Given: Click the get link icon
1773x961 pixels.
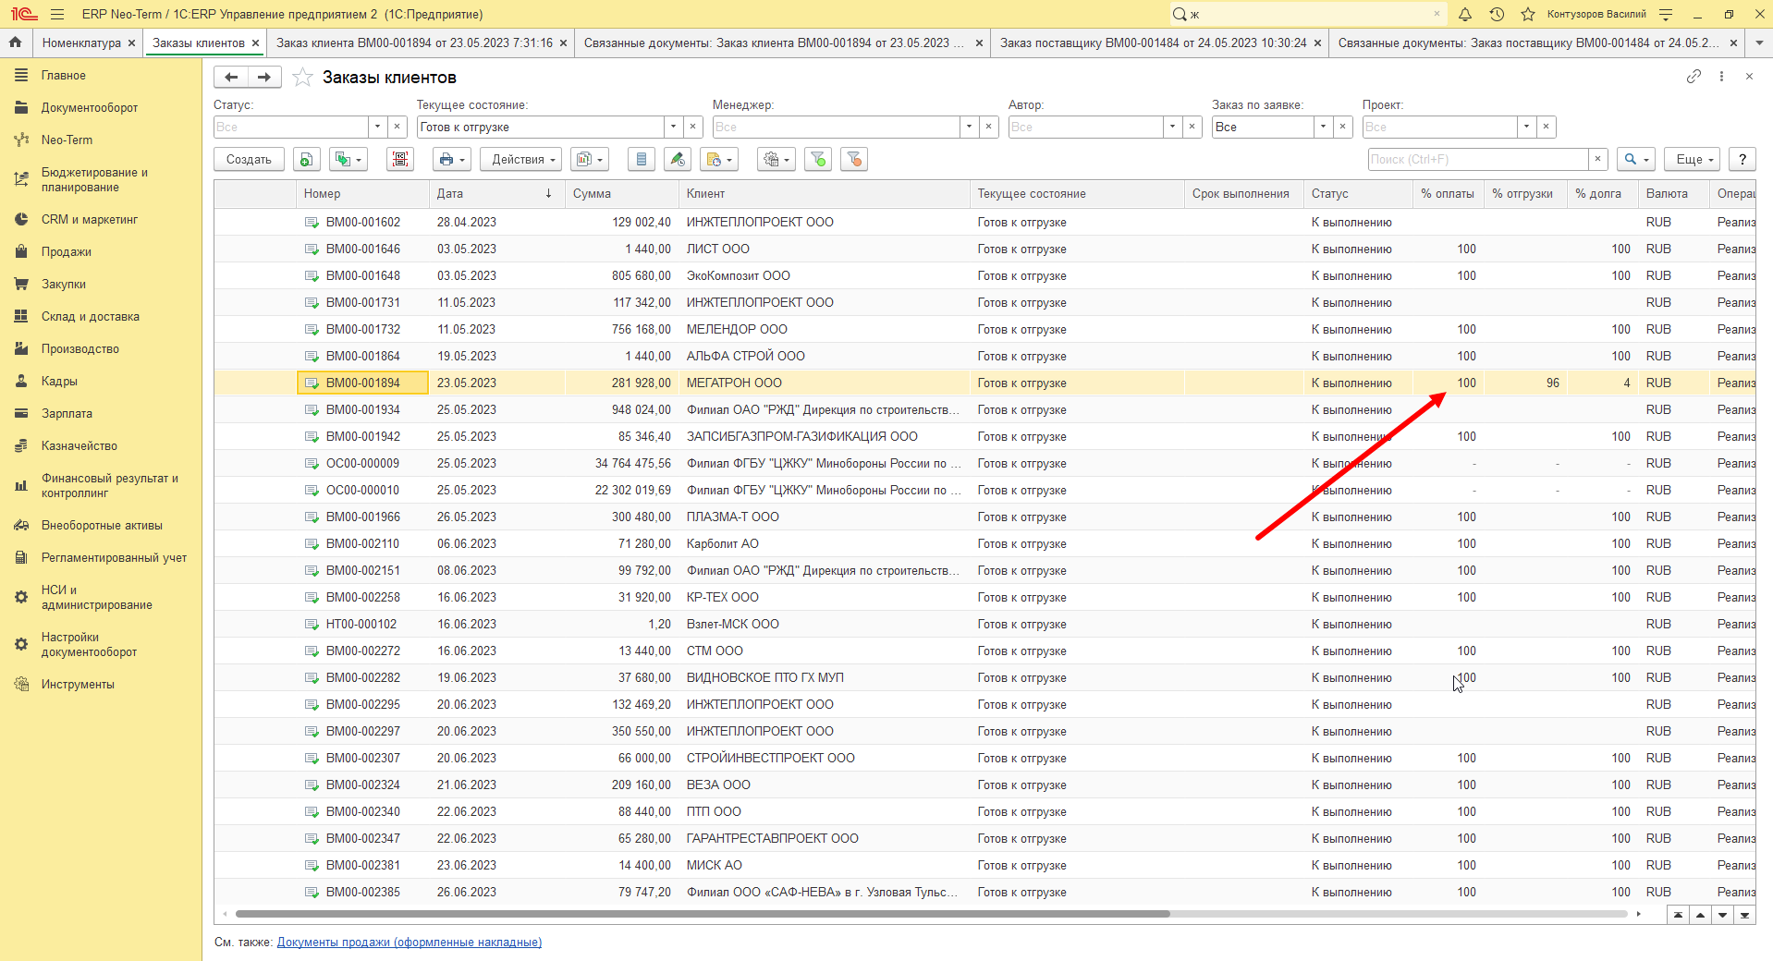Looking at the screenshot, I should pyautogui.click(x=1694, y=77).
